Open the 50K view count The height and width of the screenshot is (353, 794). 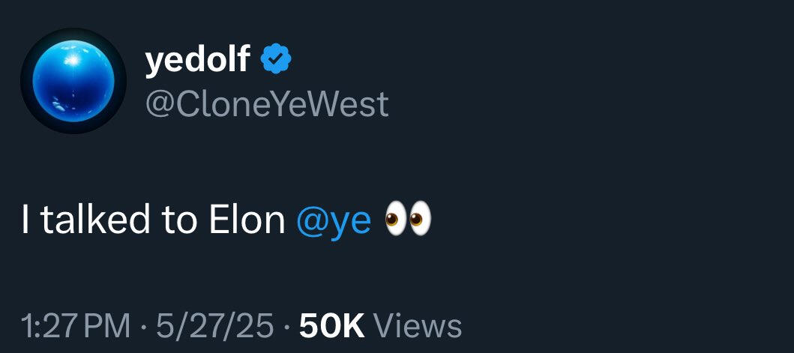[x=331, y=326]
